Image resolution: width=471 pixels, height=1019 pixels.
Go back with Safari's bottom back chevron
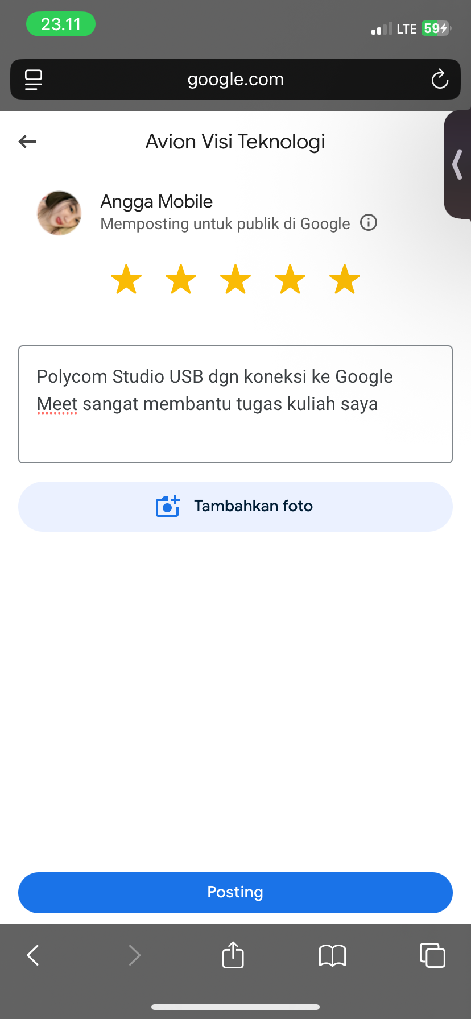[x=33, y=955]
